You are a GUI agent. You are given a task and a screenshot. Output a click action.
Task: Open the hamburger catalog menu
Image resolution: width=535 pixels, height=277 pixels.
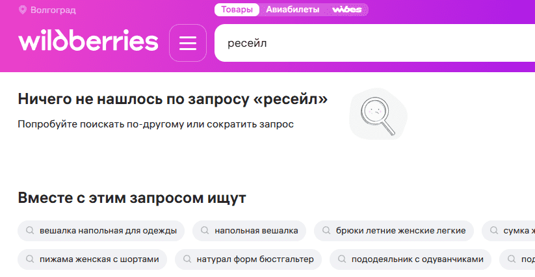click(x=187, y=43)
